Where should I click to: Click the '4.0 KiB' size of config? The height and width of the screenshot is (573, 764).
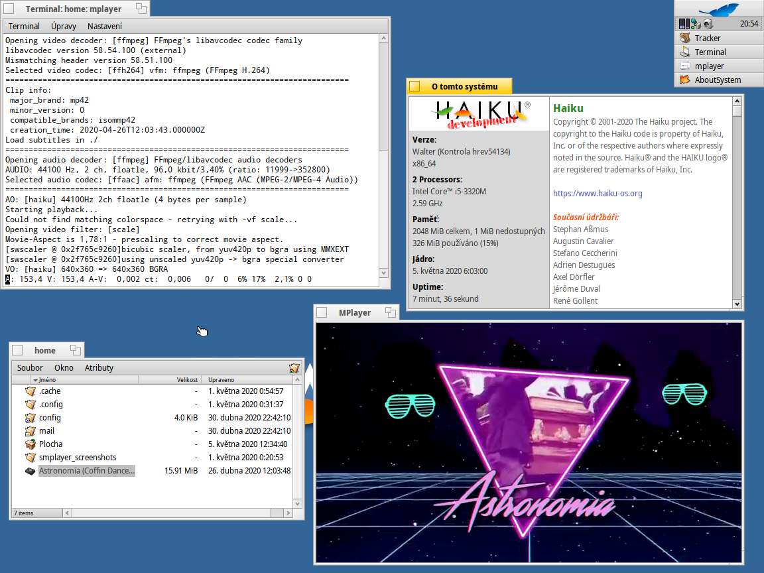pos(186,418)
